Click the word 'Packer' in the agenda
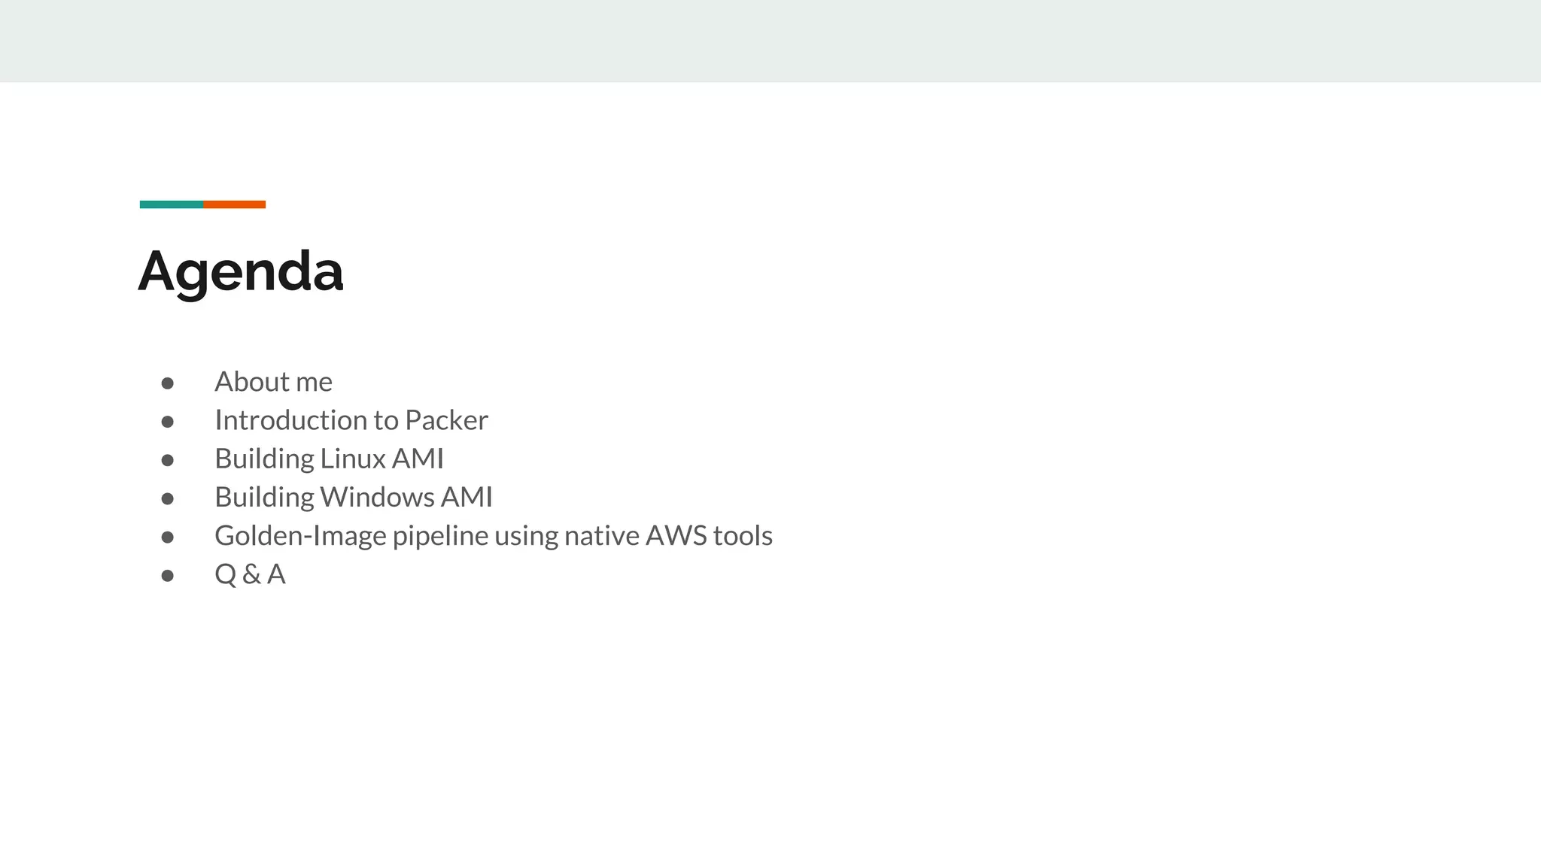The height and width of the screenshot is (866, 1541). tap(446, 420)
